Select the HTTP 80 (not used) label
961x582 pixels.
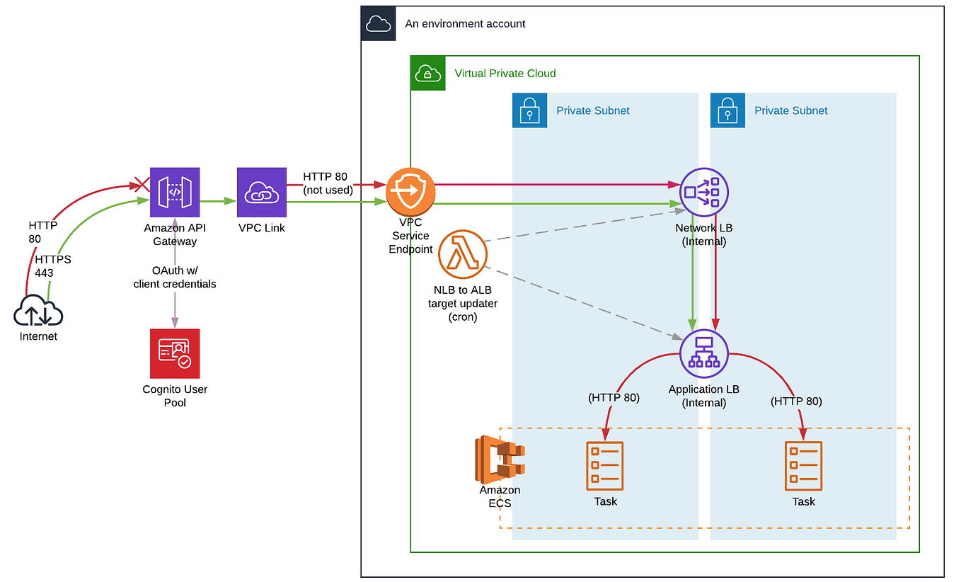pyautogui.click(x=327, y=183)
